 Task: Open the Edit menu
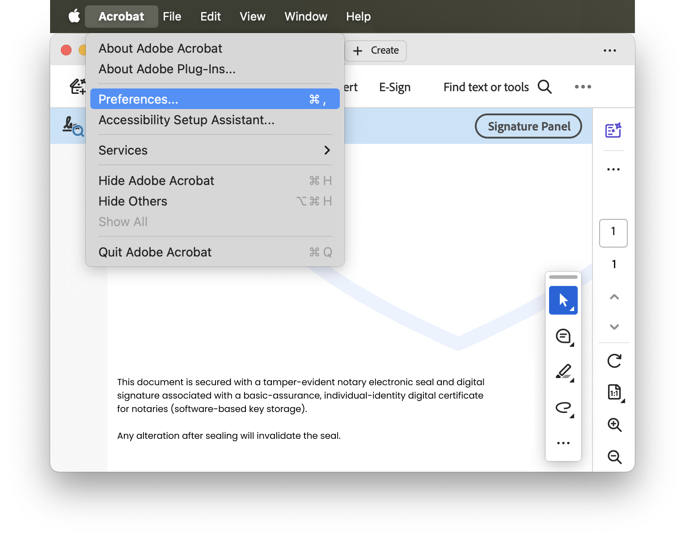(211, 17)
